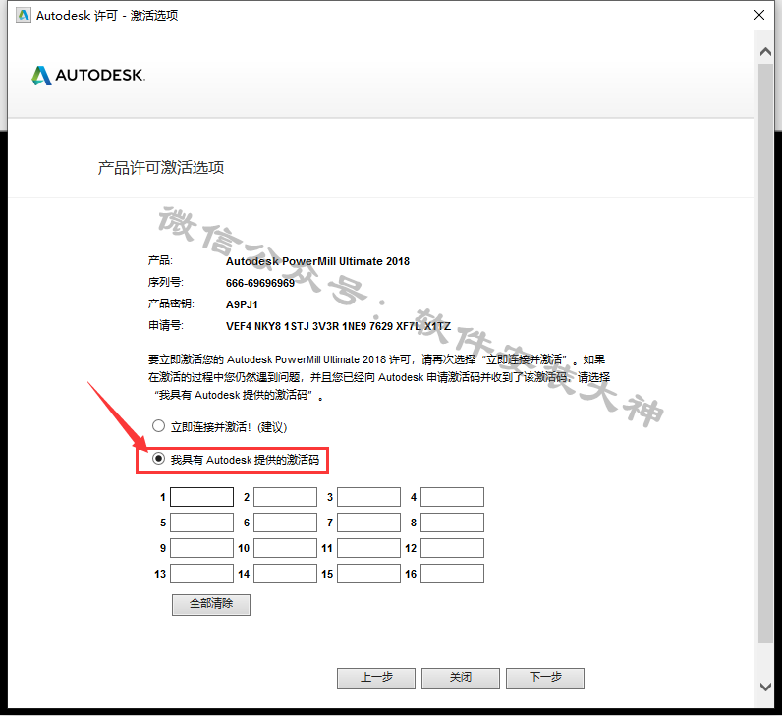Viewport: 782px width, 716px height.
Task: Click activation code field 13
Action: [202, 574]
